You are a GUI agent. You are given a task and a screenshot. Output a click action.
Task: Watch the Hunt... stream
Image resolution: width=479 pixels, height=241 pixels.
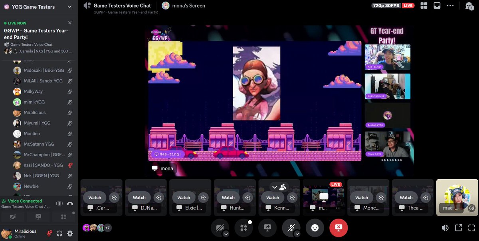pyautogui.click(x=228, y=198)
